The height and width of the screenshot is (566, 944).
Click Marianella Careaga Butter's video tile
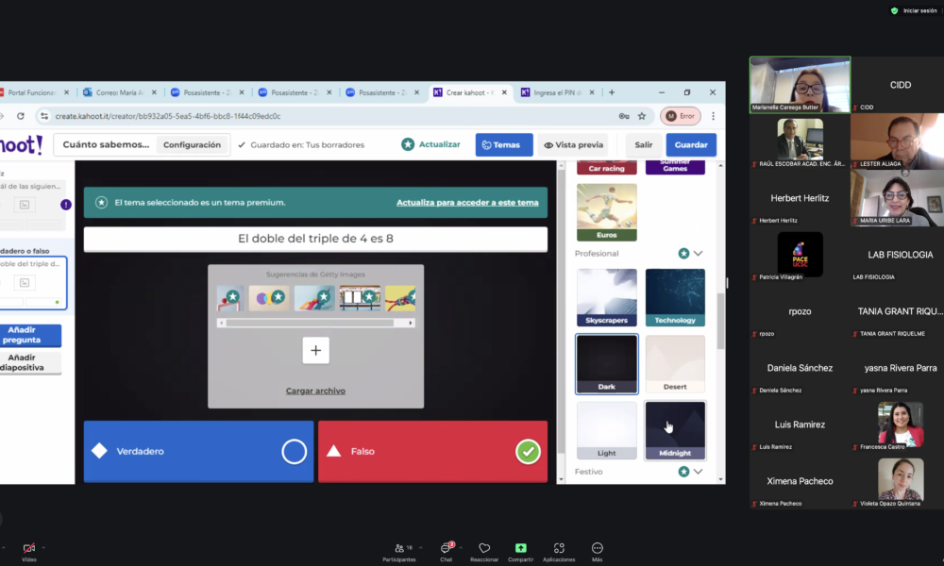point(800,85)
